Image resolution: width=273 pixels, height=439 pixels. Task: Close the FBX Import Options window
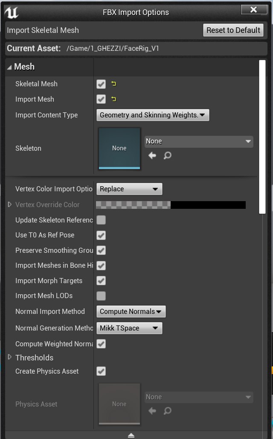(254, 10)
